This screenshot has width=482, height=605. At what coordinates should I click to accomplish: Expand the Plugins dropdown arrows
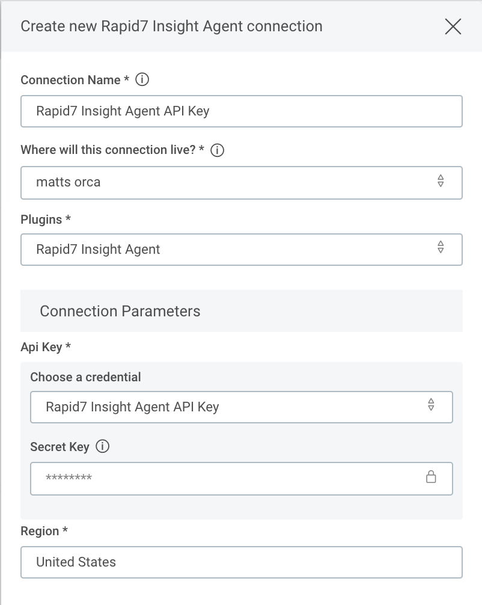click(441, 248)
